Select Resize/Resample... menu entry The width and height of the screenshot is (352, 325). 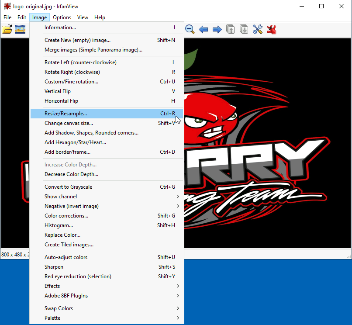(107, 114)
